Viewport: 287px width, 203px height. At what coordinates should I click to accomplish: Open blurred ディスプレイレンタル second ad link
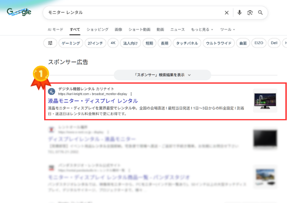92,139
